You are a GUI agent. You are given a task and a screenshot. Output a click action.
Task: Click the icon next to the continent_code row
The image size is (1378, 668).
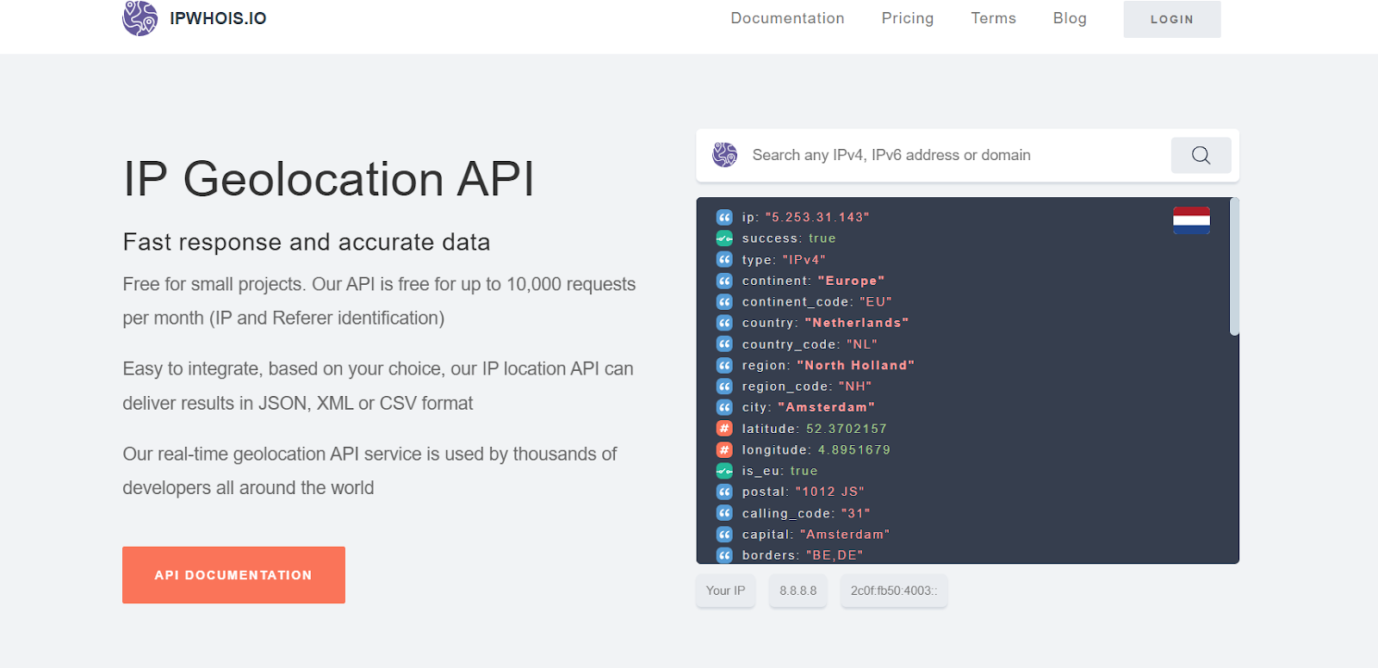(724, 301)
